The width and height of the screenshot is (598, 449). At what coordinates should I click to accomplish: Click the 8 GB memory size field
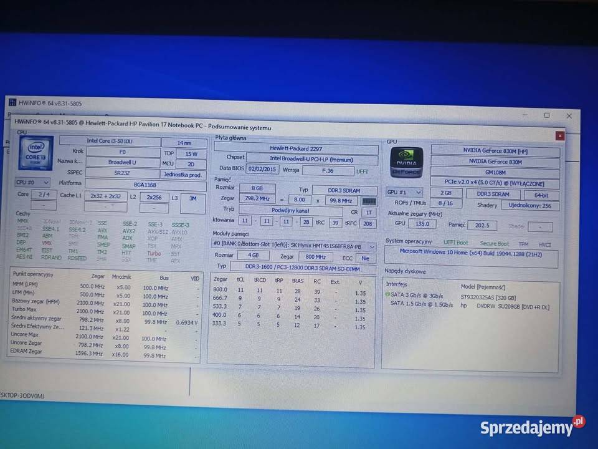click(257, 188)
